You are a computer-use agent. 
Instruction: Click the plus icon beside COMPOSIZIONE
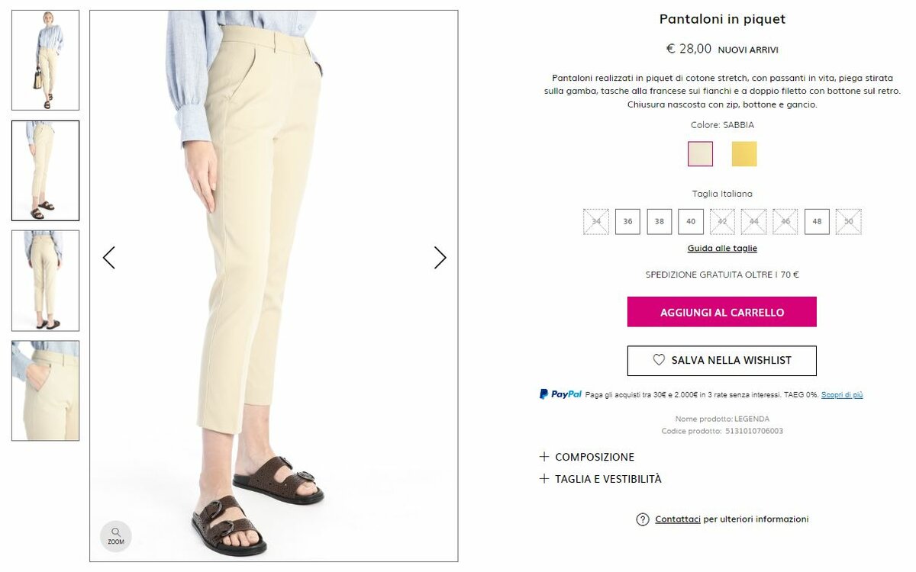click(x=544, y=457)
